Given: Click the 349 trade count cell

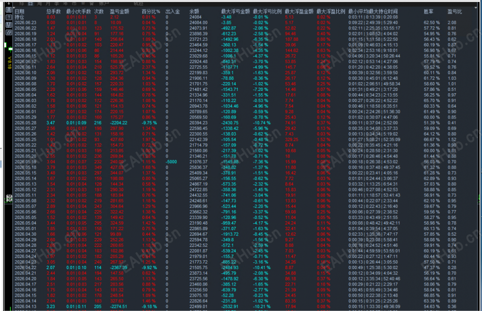Looking at the screenshot, I should tap(98, 167).
